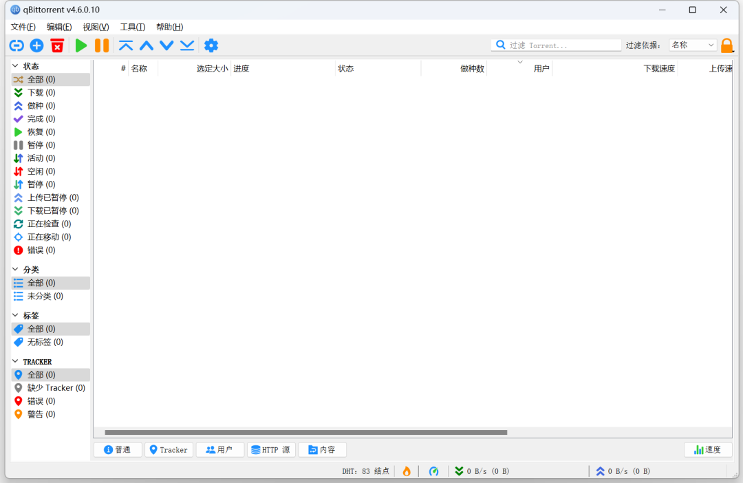
Task: Sort by the 选定大小 column header
Action: coord(194,68)
